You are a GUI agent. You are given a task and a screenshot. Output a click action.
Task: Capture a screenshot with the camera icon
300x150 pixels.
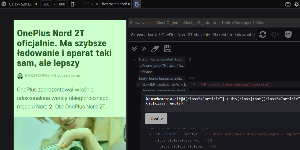coord(288,4)
